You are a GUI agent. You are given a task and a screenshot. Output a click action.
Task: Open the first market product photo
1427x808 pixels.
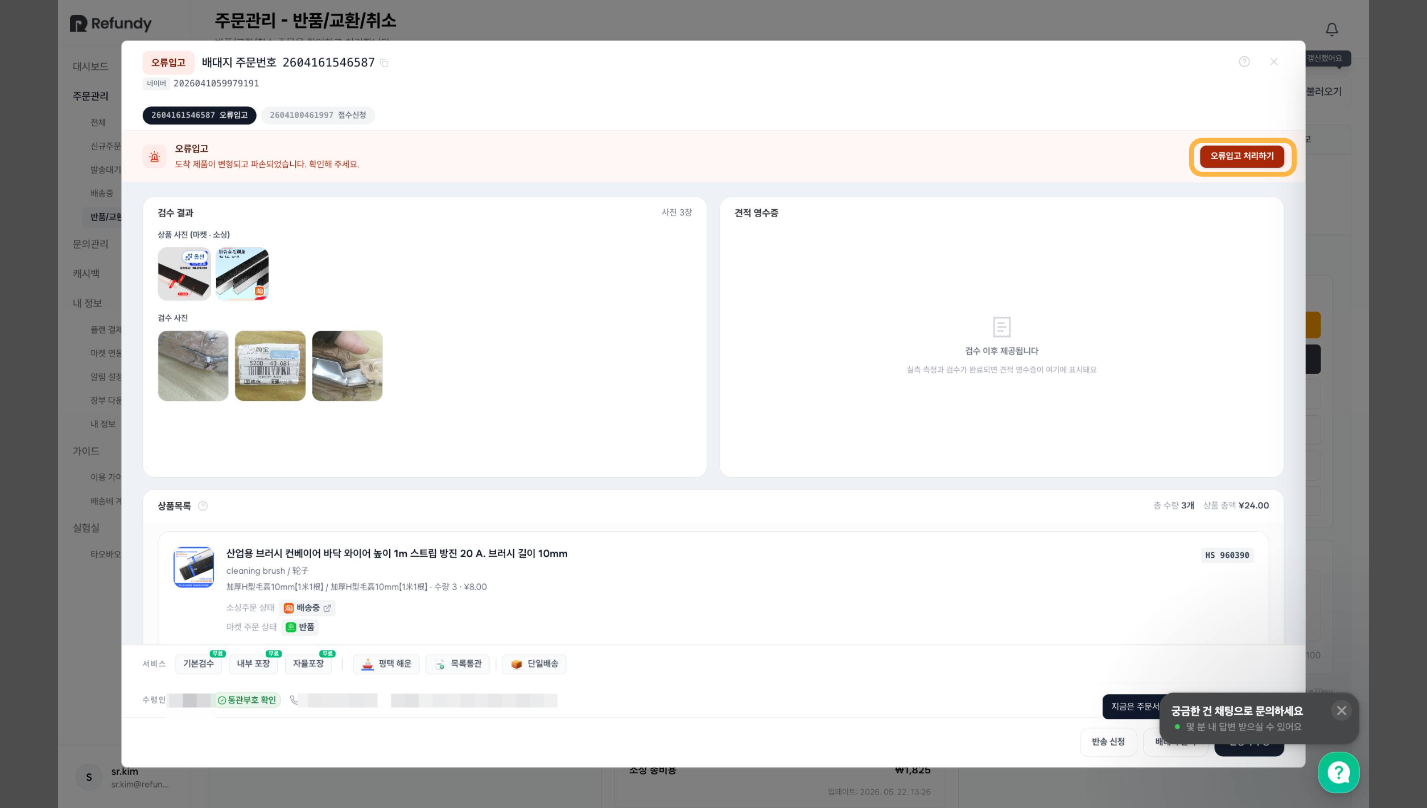(184, 274)
